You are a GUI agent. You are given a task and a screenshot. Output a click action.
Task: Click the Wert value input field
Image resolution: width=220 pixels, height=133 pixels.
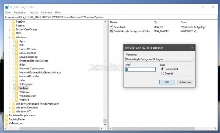pos(141,69)
